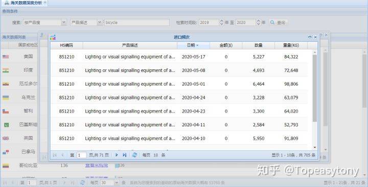This screenshot has height=187, width=368.
Task: Select the row dated 2020-04-11
Action: point(179,125)
